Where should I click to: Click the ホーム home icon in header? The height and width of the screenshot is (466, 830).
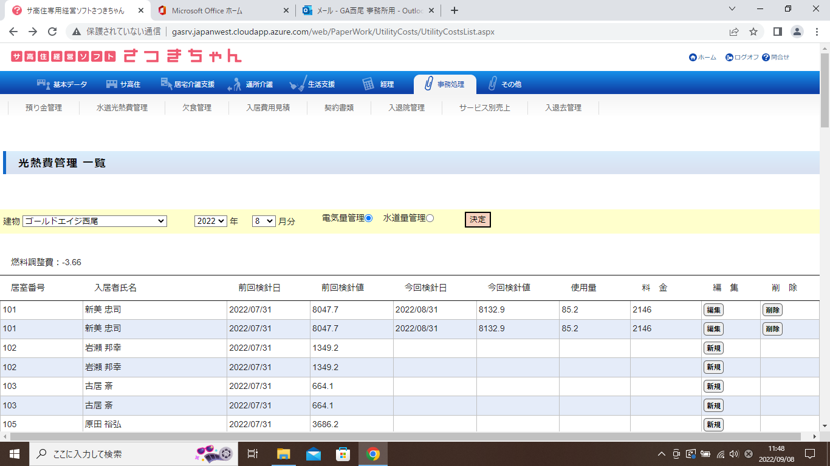[693, 58]
